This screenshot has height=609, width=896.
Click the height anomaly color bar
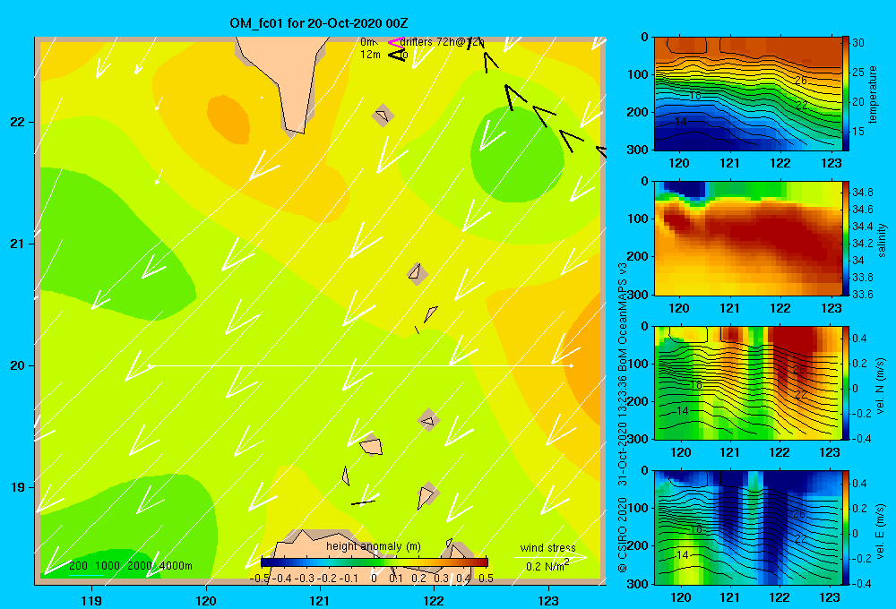[375, 562]
